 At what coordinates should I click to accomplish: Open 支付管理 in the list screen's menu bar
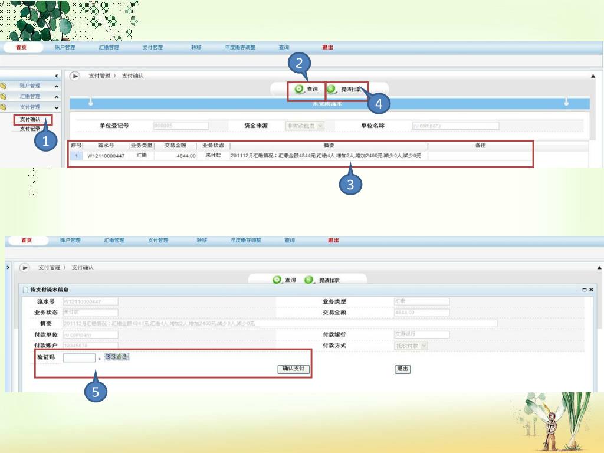(x=153, y=47)
